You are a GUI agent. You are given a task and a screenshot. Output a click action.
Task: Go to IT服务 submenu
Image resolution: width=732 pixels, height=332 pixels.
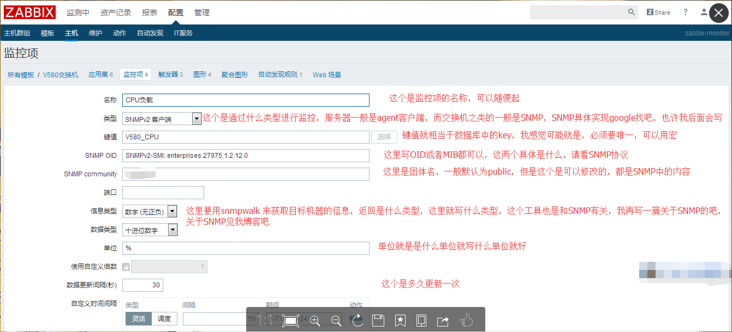[183, 33]
